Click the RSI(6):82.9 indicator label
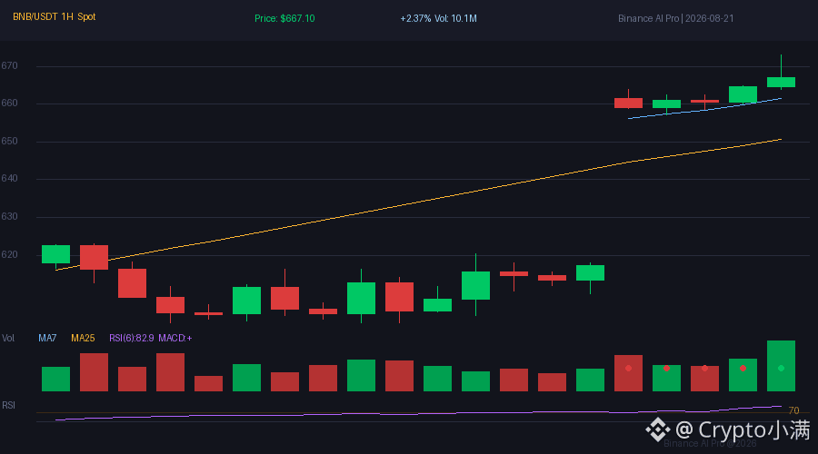The image size is (818, 454). coord(132,339)
